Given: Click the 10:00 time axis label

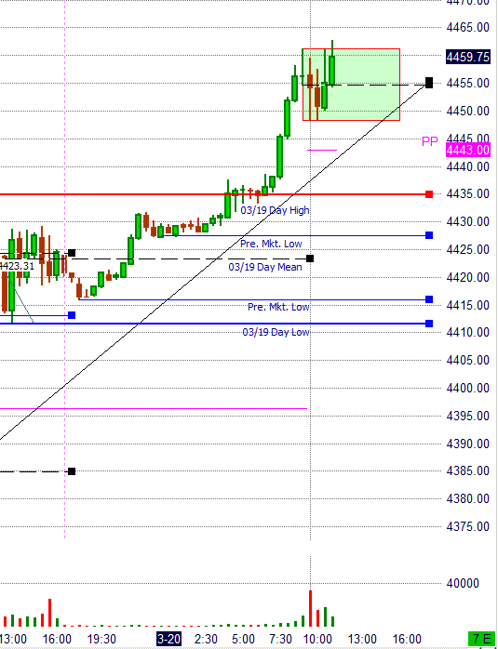Looking at the screenshot, I should 317,639.
